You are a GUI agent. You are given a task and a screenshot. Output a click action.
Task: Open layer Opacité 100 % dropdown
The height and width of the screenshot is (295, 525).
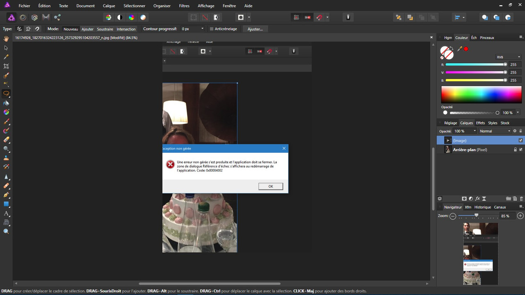[x=465, y=131]
